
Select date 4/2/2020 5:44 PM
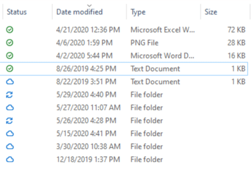point(84,56)
